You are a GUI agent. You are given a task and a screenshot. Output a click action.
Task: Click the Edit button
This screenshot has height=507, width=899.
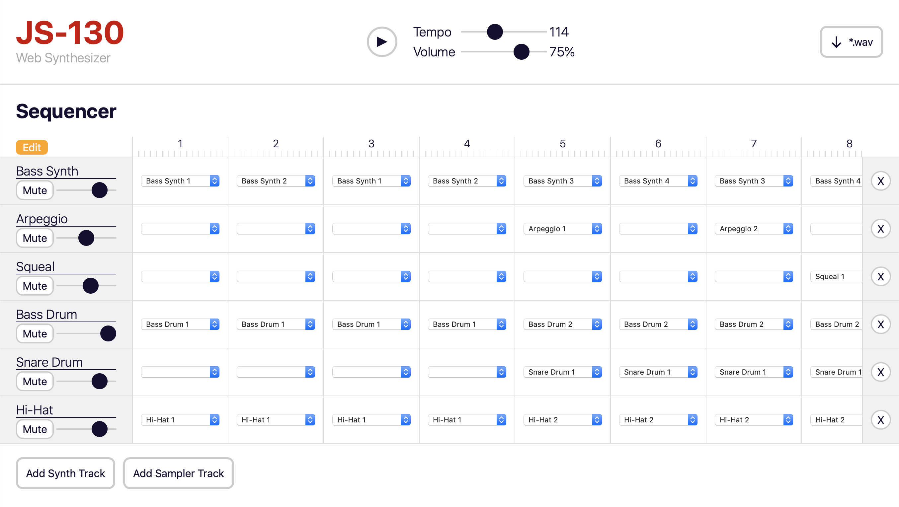tap(32, 148)
